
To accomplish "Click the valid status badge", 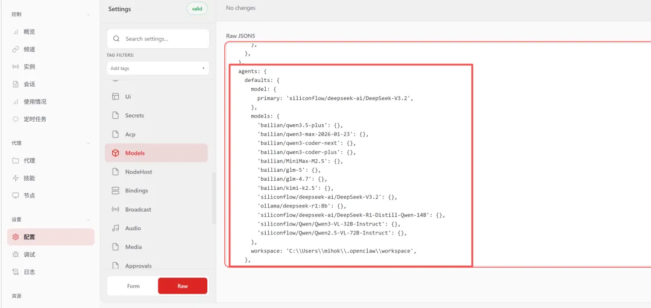I will pyautogui.click(x=197, y=8).
